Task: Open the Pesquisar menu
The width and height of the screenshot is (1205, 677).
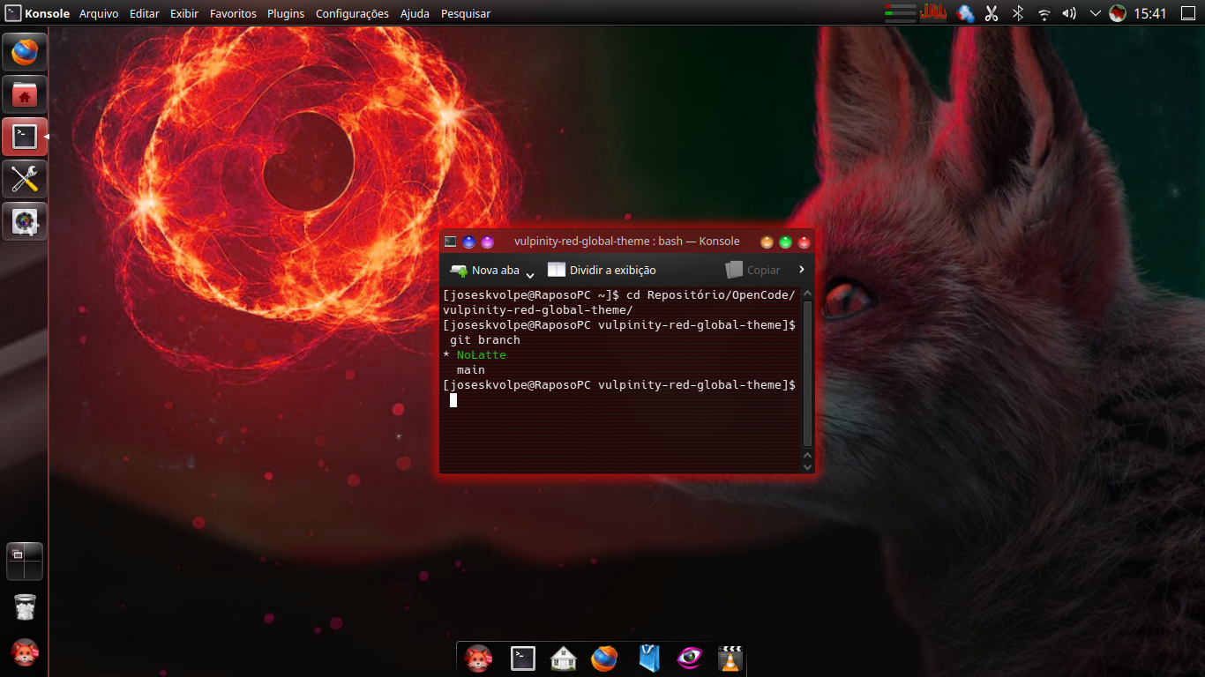Action: coord(466,13)
